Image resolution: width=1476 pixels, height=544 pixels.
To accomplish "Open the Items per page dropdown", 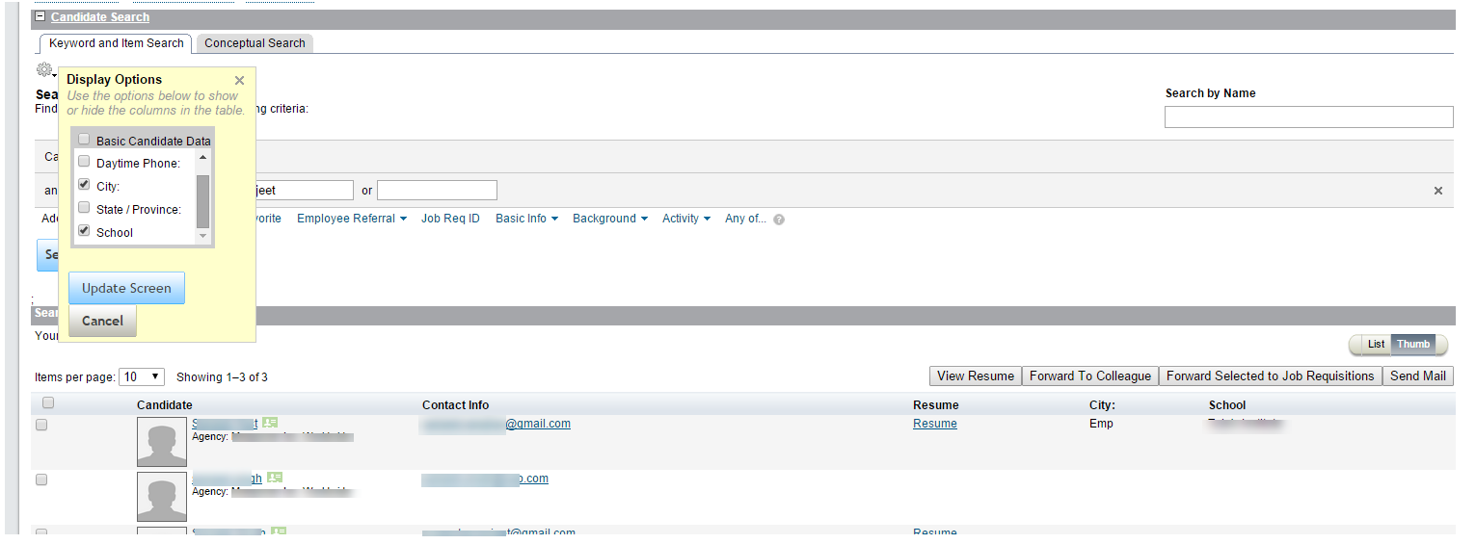I will (x=142, y=376).
